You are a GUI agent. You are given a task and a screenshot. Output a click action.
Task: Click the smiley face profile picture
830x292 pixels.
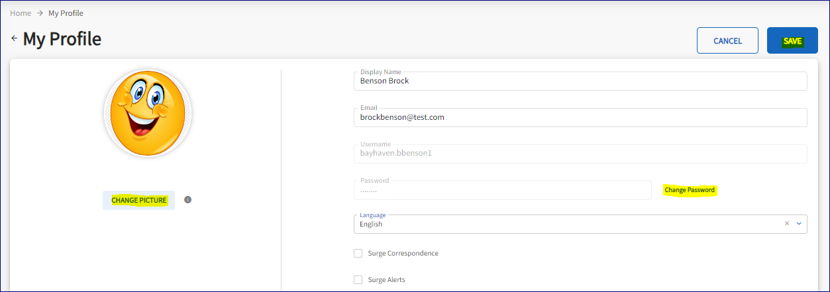(x=148, y=113)
